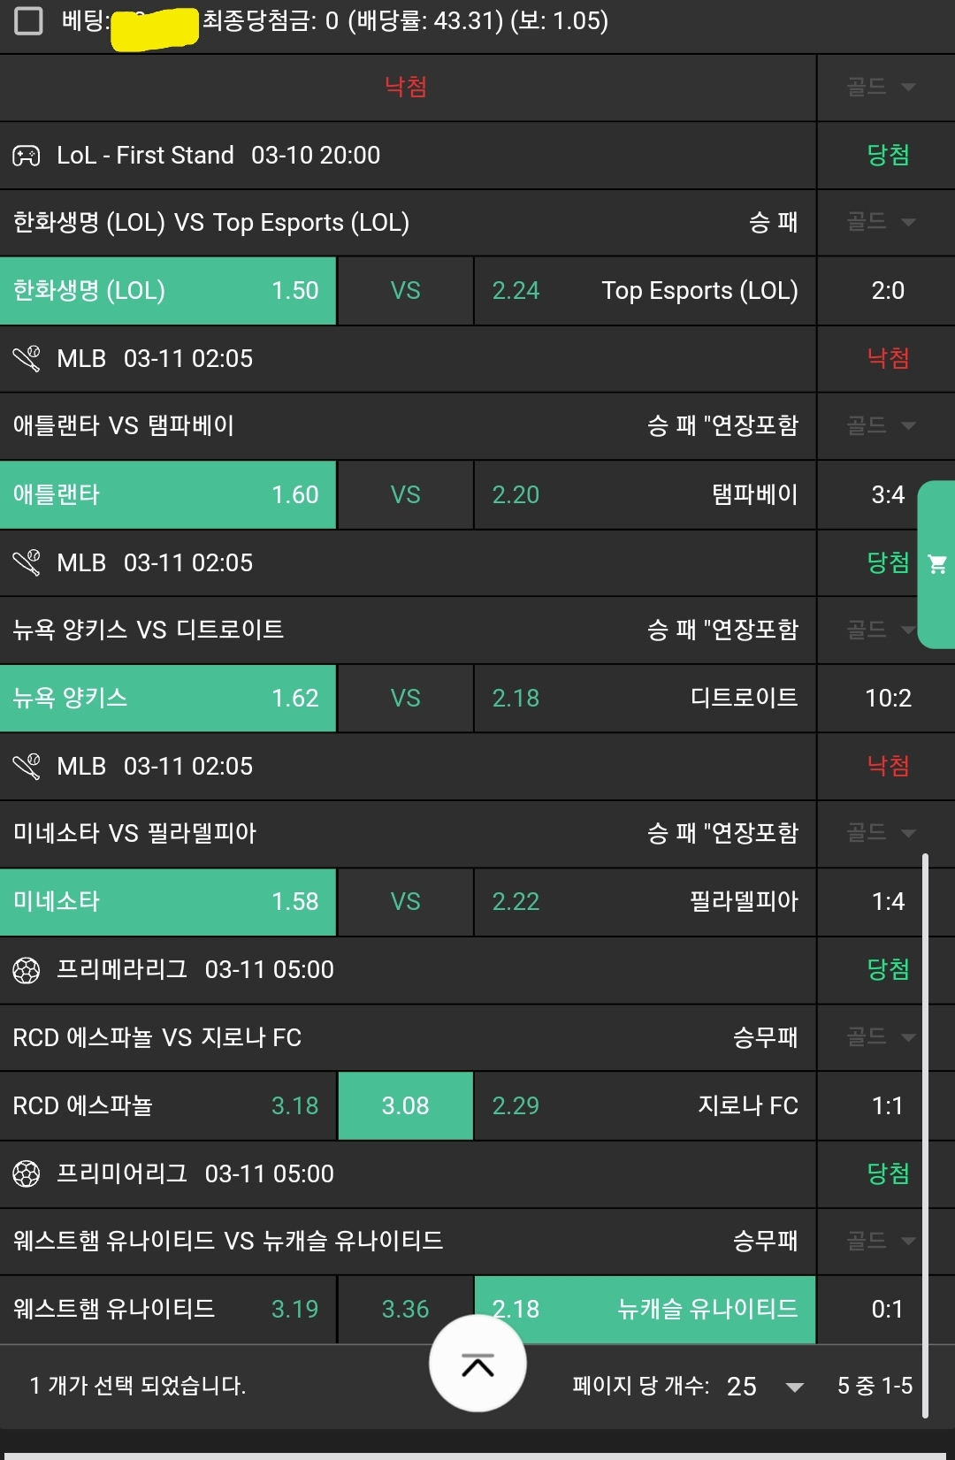Expand the 골드 dropdown for 한화생명 match
This screenshot has height=1460, width=955.
click(881, 222)
